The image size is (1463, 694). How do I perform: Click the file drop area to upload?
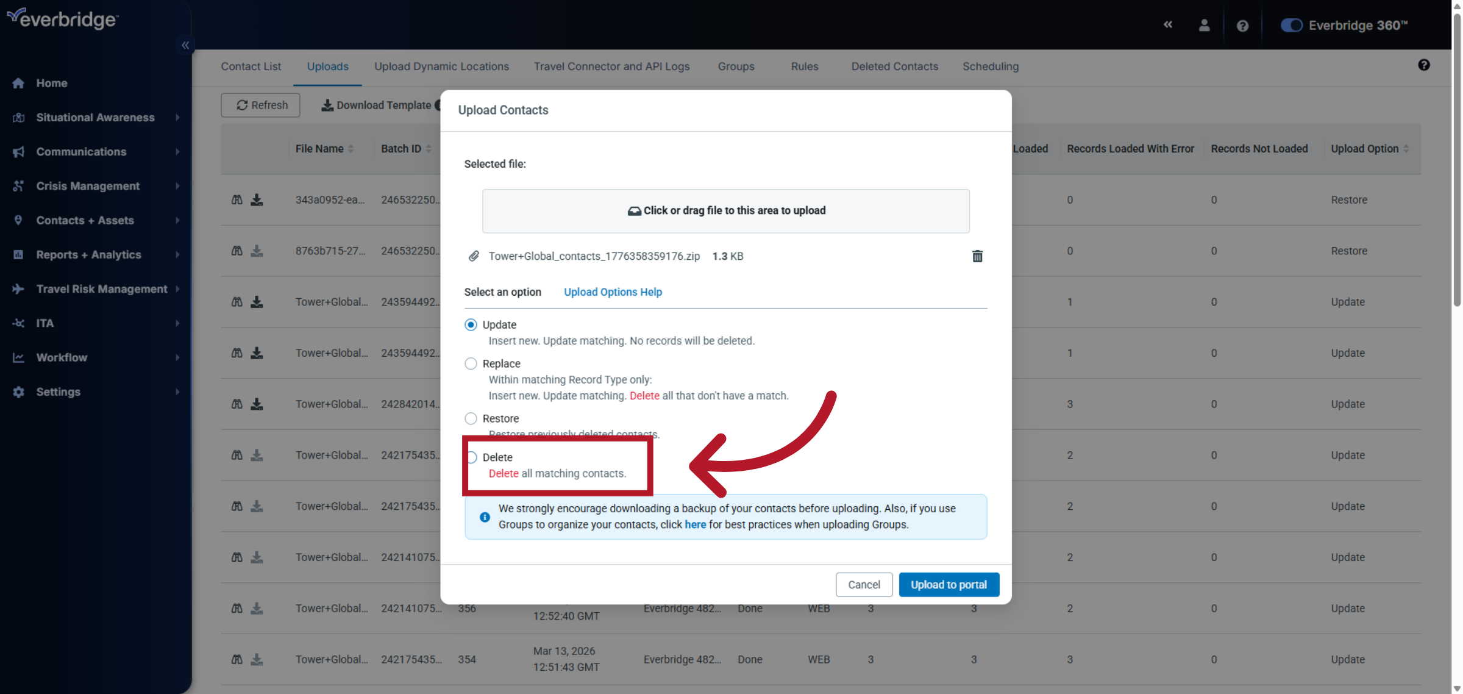click(x=725, y=211)
